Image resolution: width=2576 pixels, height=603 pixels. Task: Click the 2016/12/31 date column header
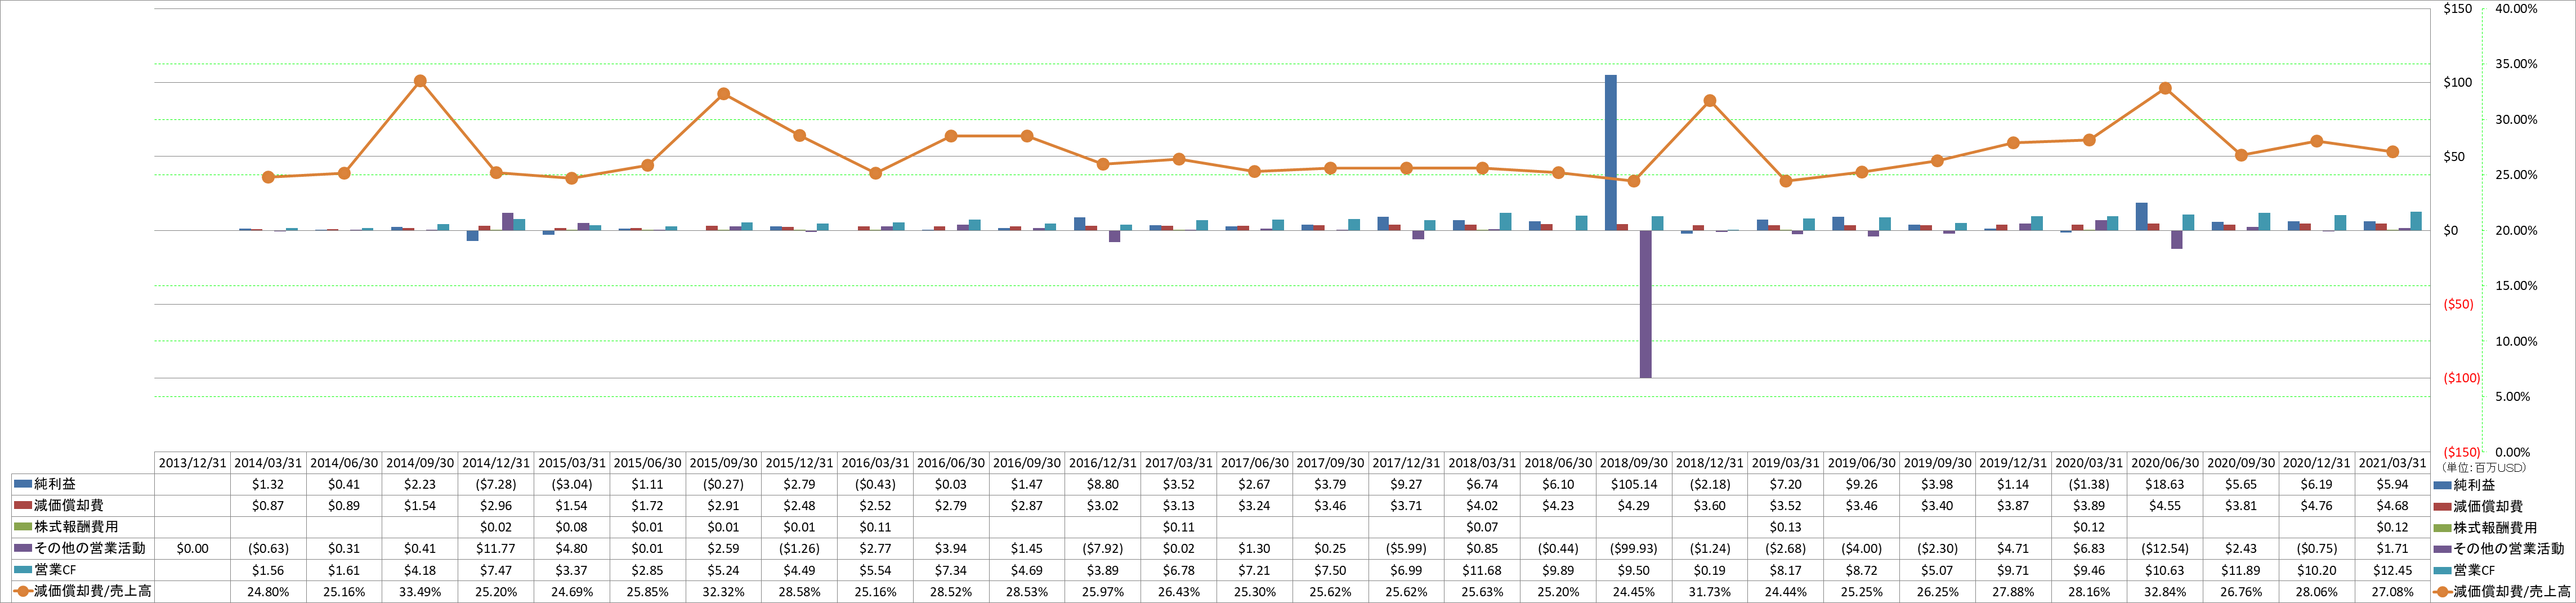click(1102, 463)
